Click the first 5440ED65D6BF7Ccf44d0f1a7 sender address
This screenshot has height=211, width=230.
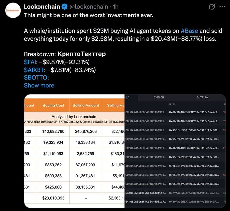145,193
